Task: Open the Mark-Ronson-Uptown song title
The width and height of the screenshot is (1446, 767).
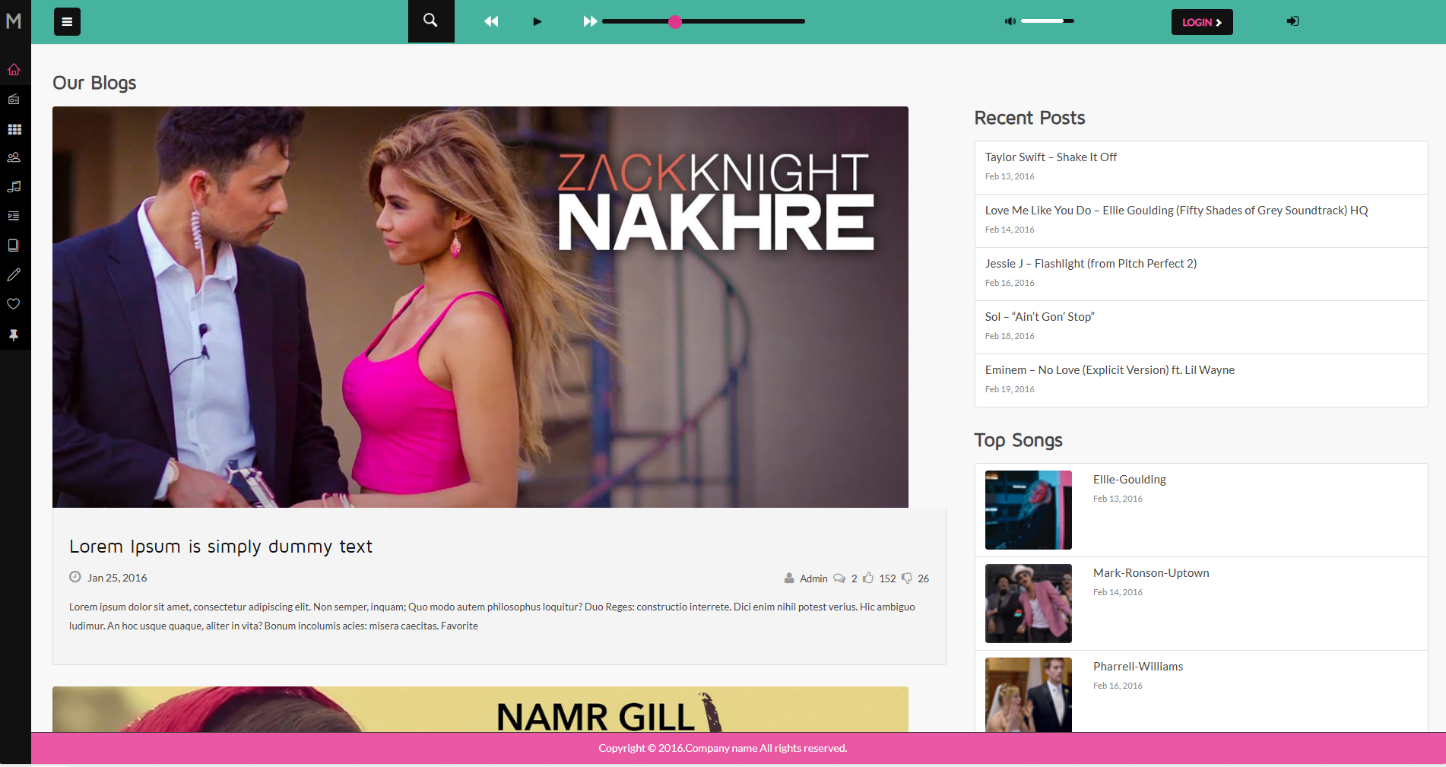Action: (1151, 573)
